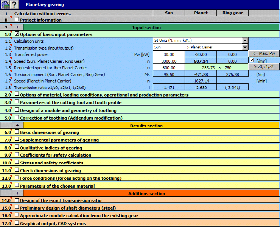
Task: Check Stress and safety coefficients section
Action: coord(17,163)
